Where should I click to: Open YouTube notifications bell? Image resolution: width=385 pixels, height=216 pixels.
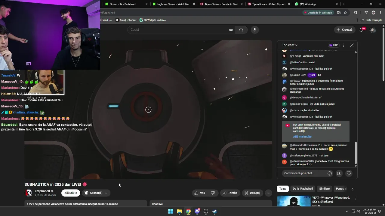362,30
